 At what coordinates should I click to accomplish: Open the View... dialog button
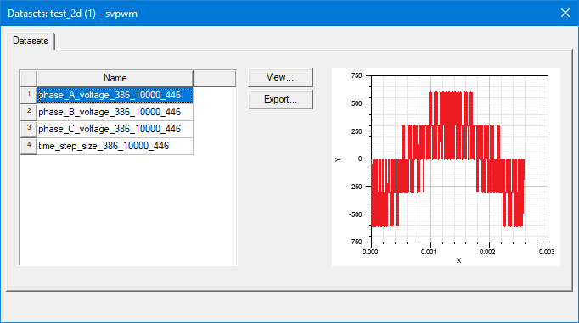pos(280,77)
